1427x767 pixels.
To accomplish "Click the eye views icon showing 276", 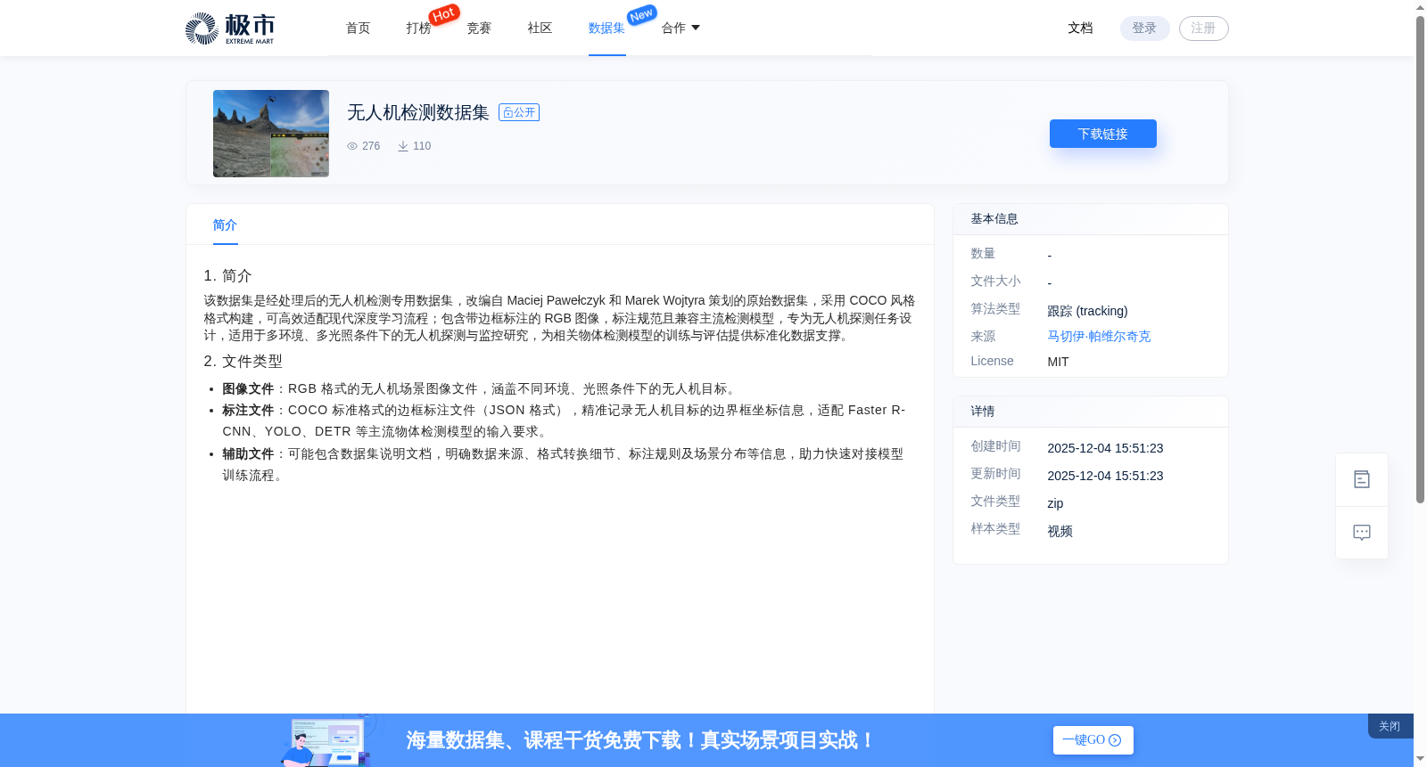I will (x=352, y=146).
